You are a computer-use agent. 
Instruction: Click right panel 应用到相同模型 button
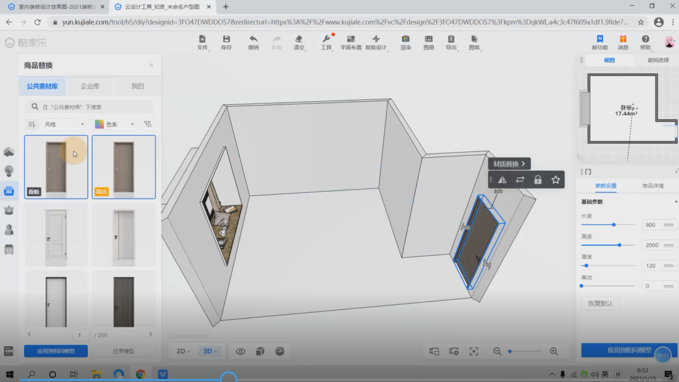(x=629, y=351)
